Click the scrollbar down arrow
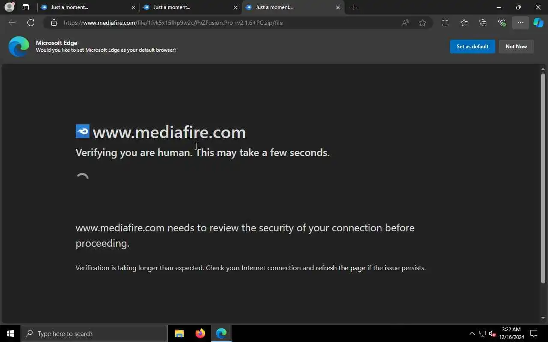This screenshot has width=548, height=342. coord(543,318)
